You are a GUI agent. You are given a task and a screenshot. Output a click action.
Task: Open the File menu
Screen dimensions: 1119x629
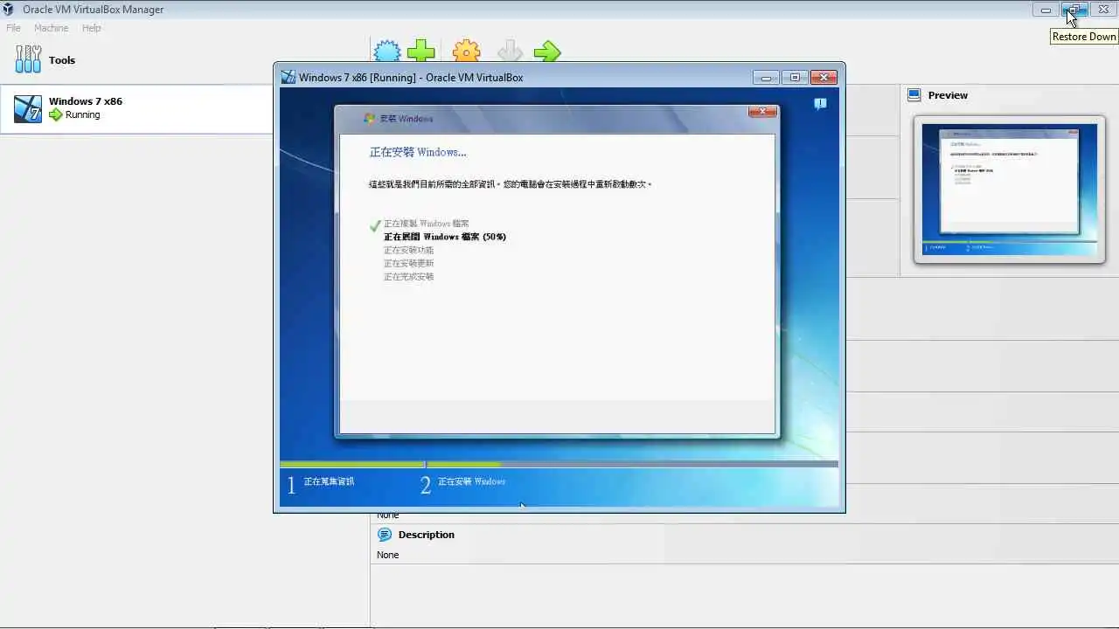[x=13, y=28]
